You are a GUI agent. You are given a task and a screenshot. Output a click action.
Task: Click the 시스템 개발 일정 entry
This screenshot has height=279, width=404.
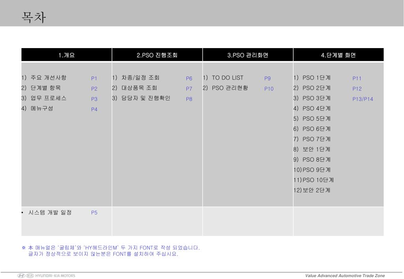click(50, 212)
